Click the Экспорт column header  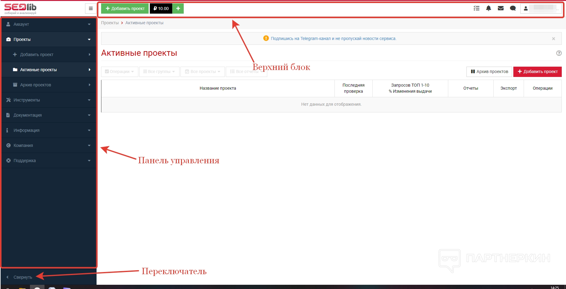(x=508, y=88)
